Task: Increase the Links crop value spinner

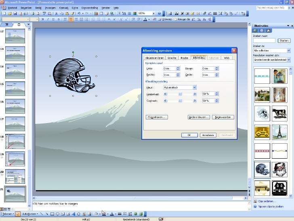Action: click(x=178, y=68)
